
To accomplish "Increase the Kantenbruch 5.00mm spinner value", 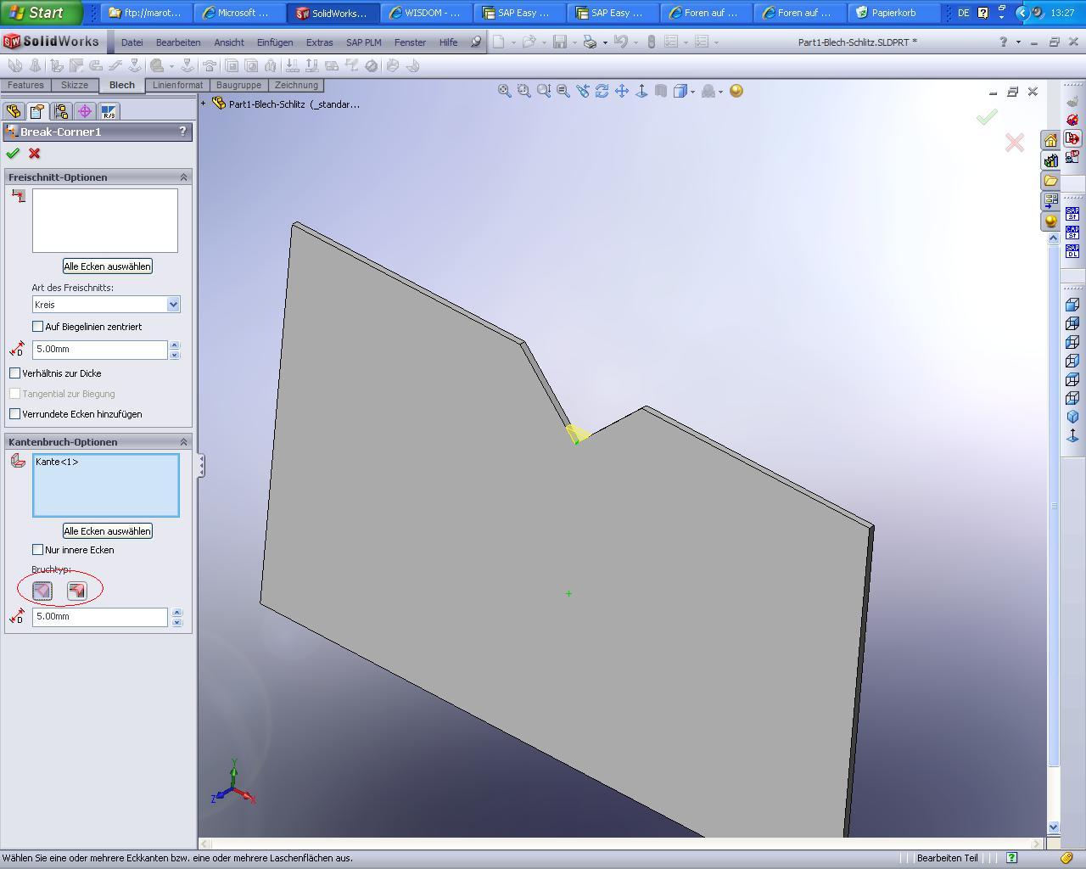I will [176, 613].
